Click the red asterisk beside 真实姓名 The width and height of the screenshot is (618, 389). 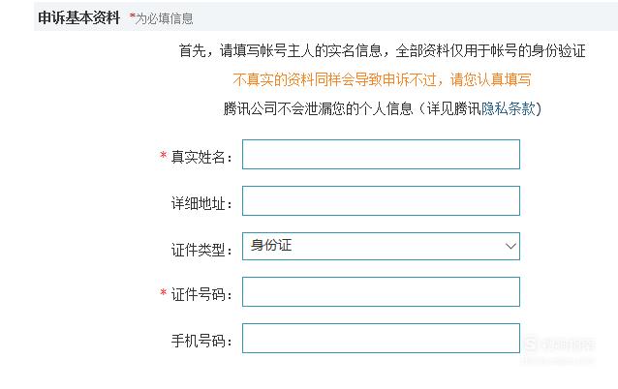pos(163,155)
